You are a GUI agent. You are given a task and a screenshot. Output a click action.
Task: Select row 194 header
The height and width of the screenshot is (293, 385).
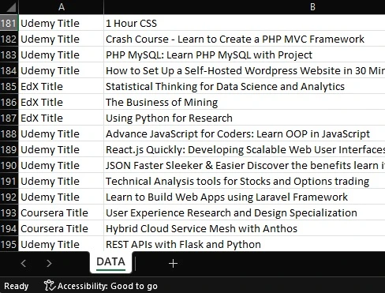[9, 228]
